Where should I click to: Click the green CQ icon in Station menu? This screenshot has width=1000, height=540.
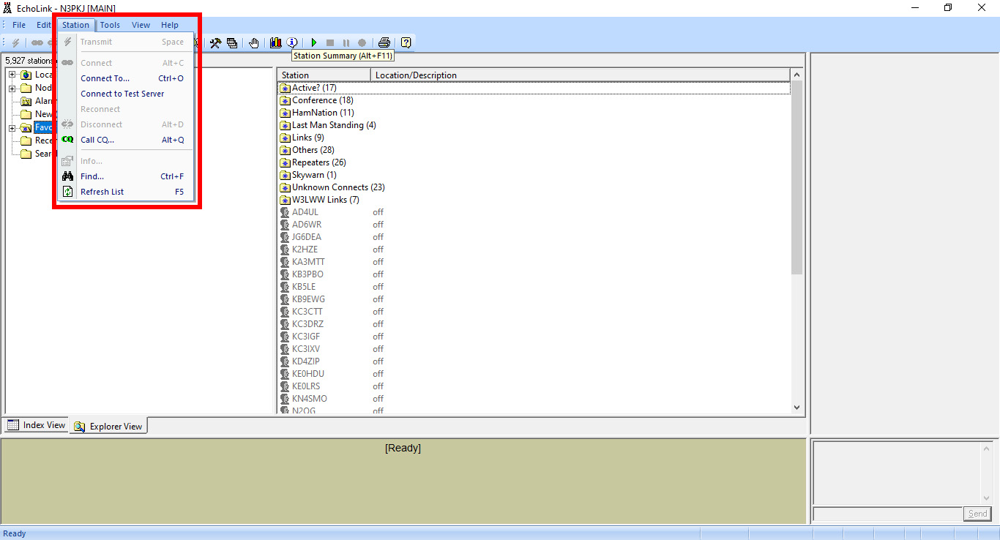coord(67,140)
